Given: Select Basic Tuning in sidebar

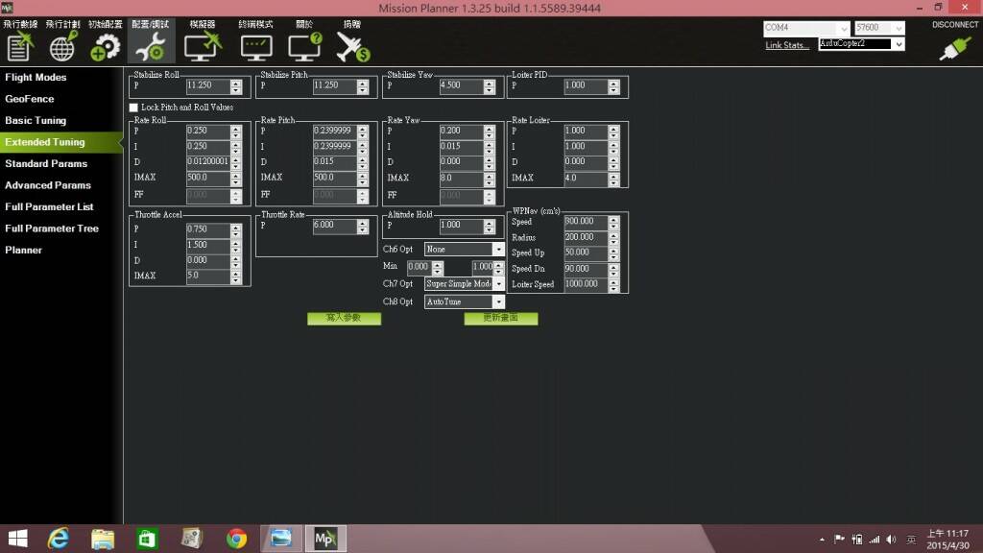Looking at the screenshot, I should (36, 120).
